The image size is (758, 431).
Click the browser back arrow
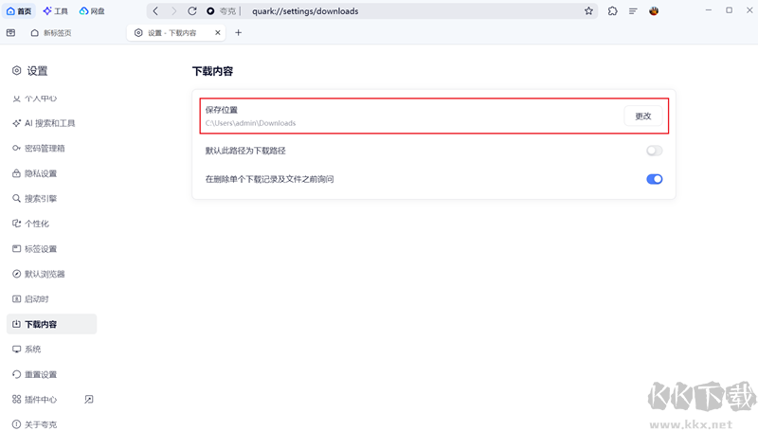tap(155, 11)
